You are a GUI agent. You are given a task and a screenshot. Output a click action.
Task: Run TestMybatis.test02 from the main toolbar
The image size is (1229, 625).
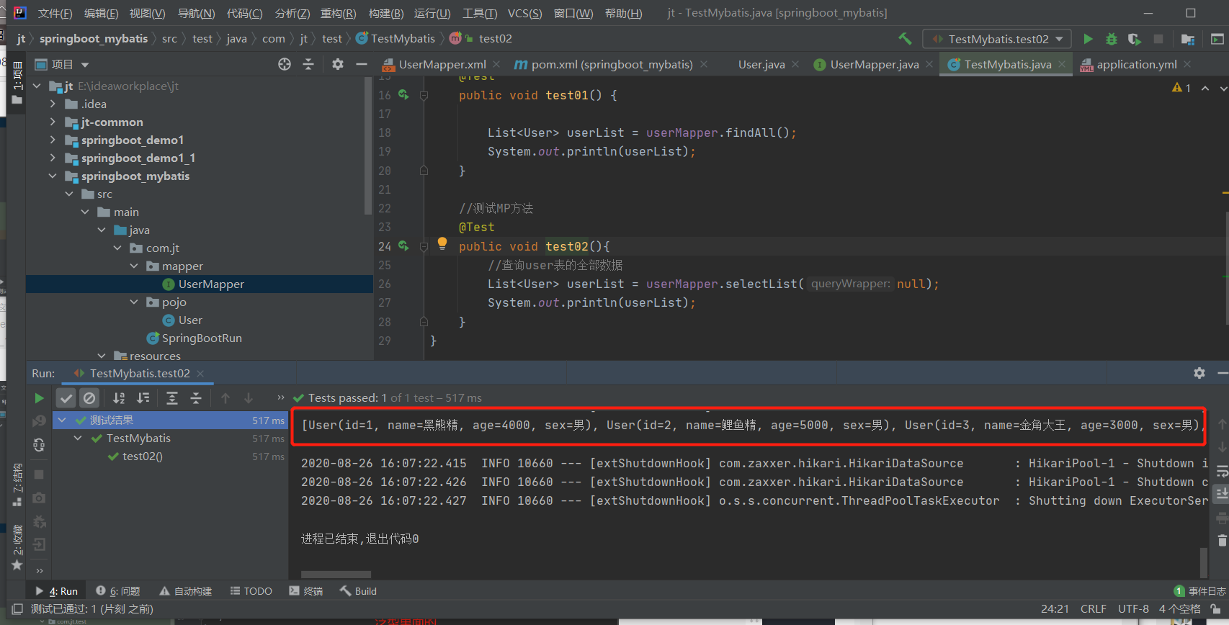(1089, 39)
